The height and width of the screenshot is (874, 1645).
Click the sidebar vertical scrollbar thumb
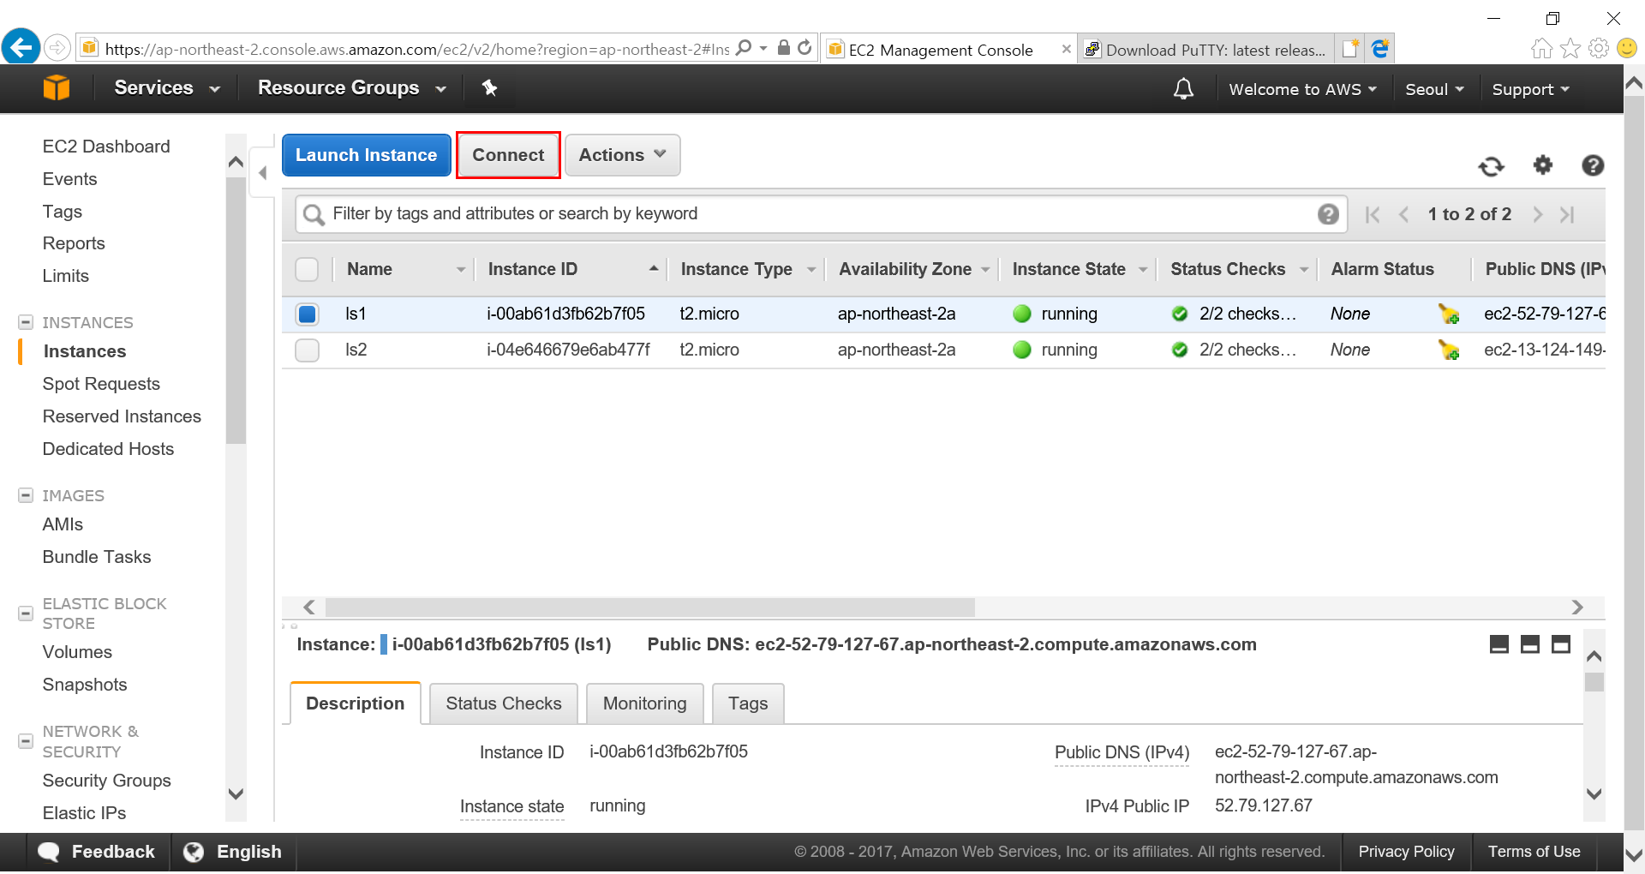tap(236, 310)
